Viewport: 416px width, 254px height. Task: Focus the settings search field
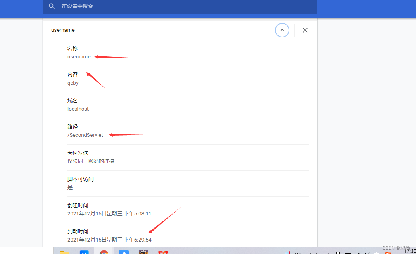[180, 6]
